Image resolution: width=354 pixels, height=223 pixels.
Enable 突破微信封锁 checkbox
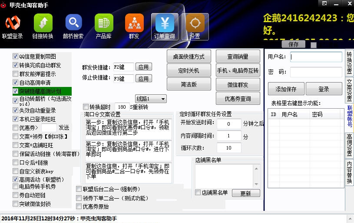pyautogui.click(x=15, y=204)
